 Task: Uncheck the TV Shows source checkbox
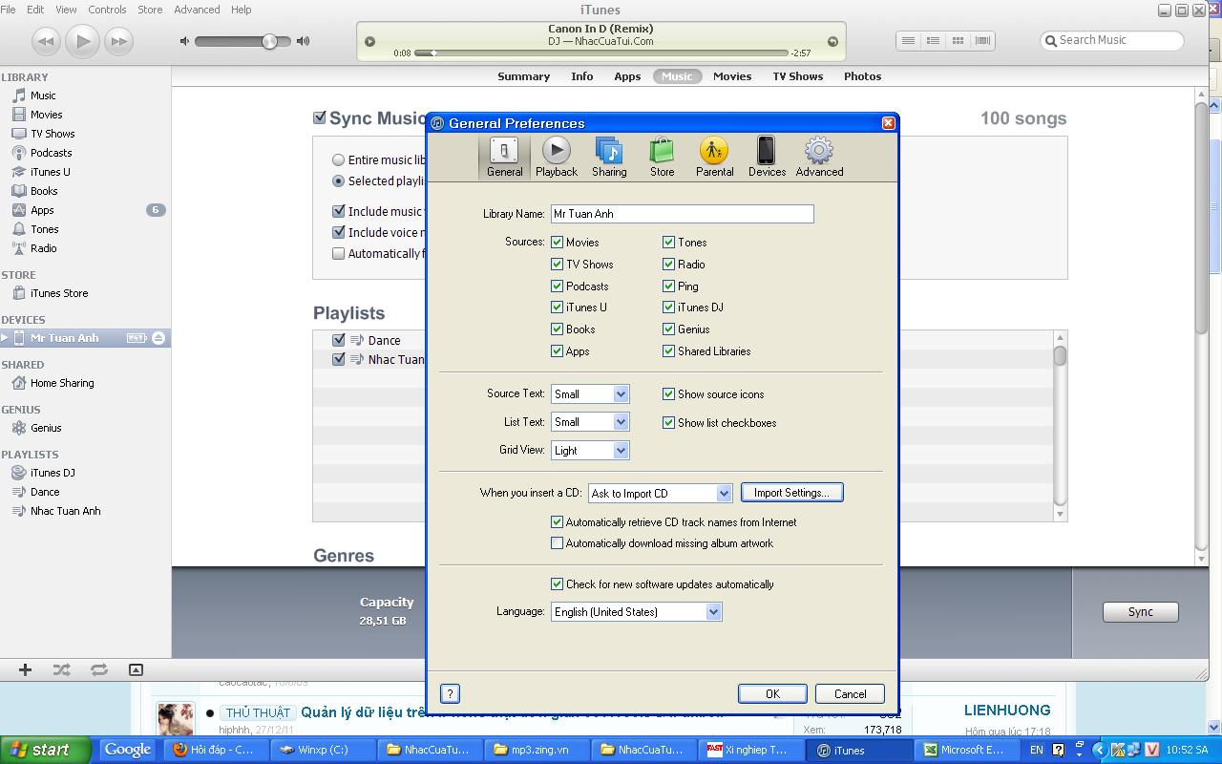[558, 265]
